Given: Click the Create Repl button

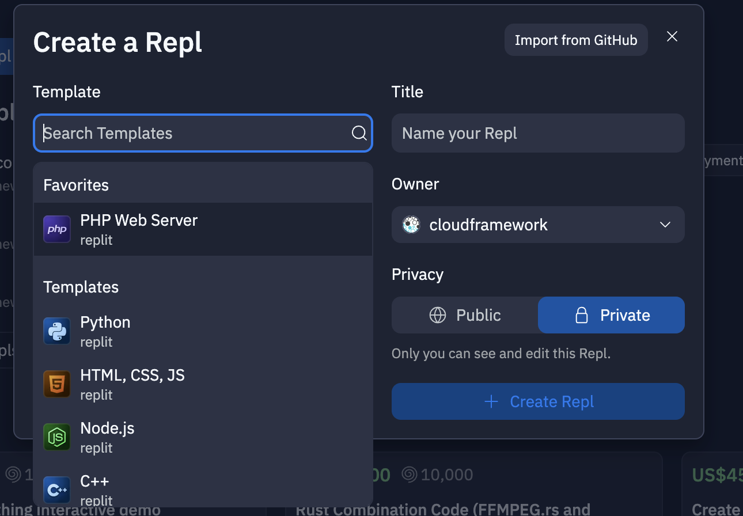Looking at the screenshot, I should 538,401.
